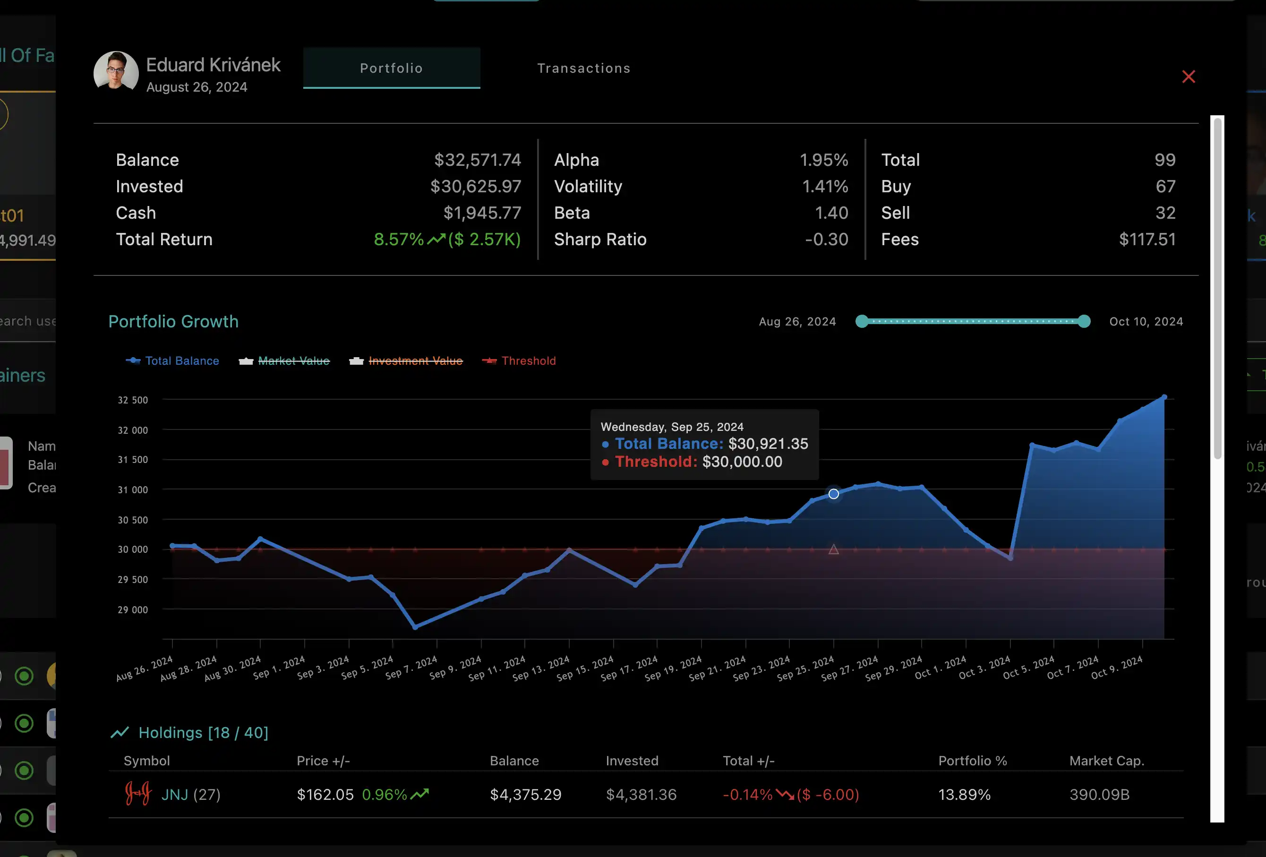Click the dialog's vertical scrollbar
Screen dimensions: 1266x857
[x=1217, y=289]
